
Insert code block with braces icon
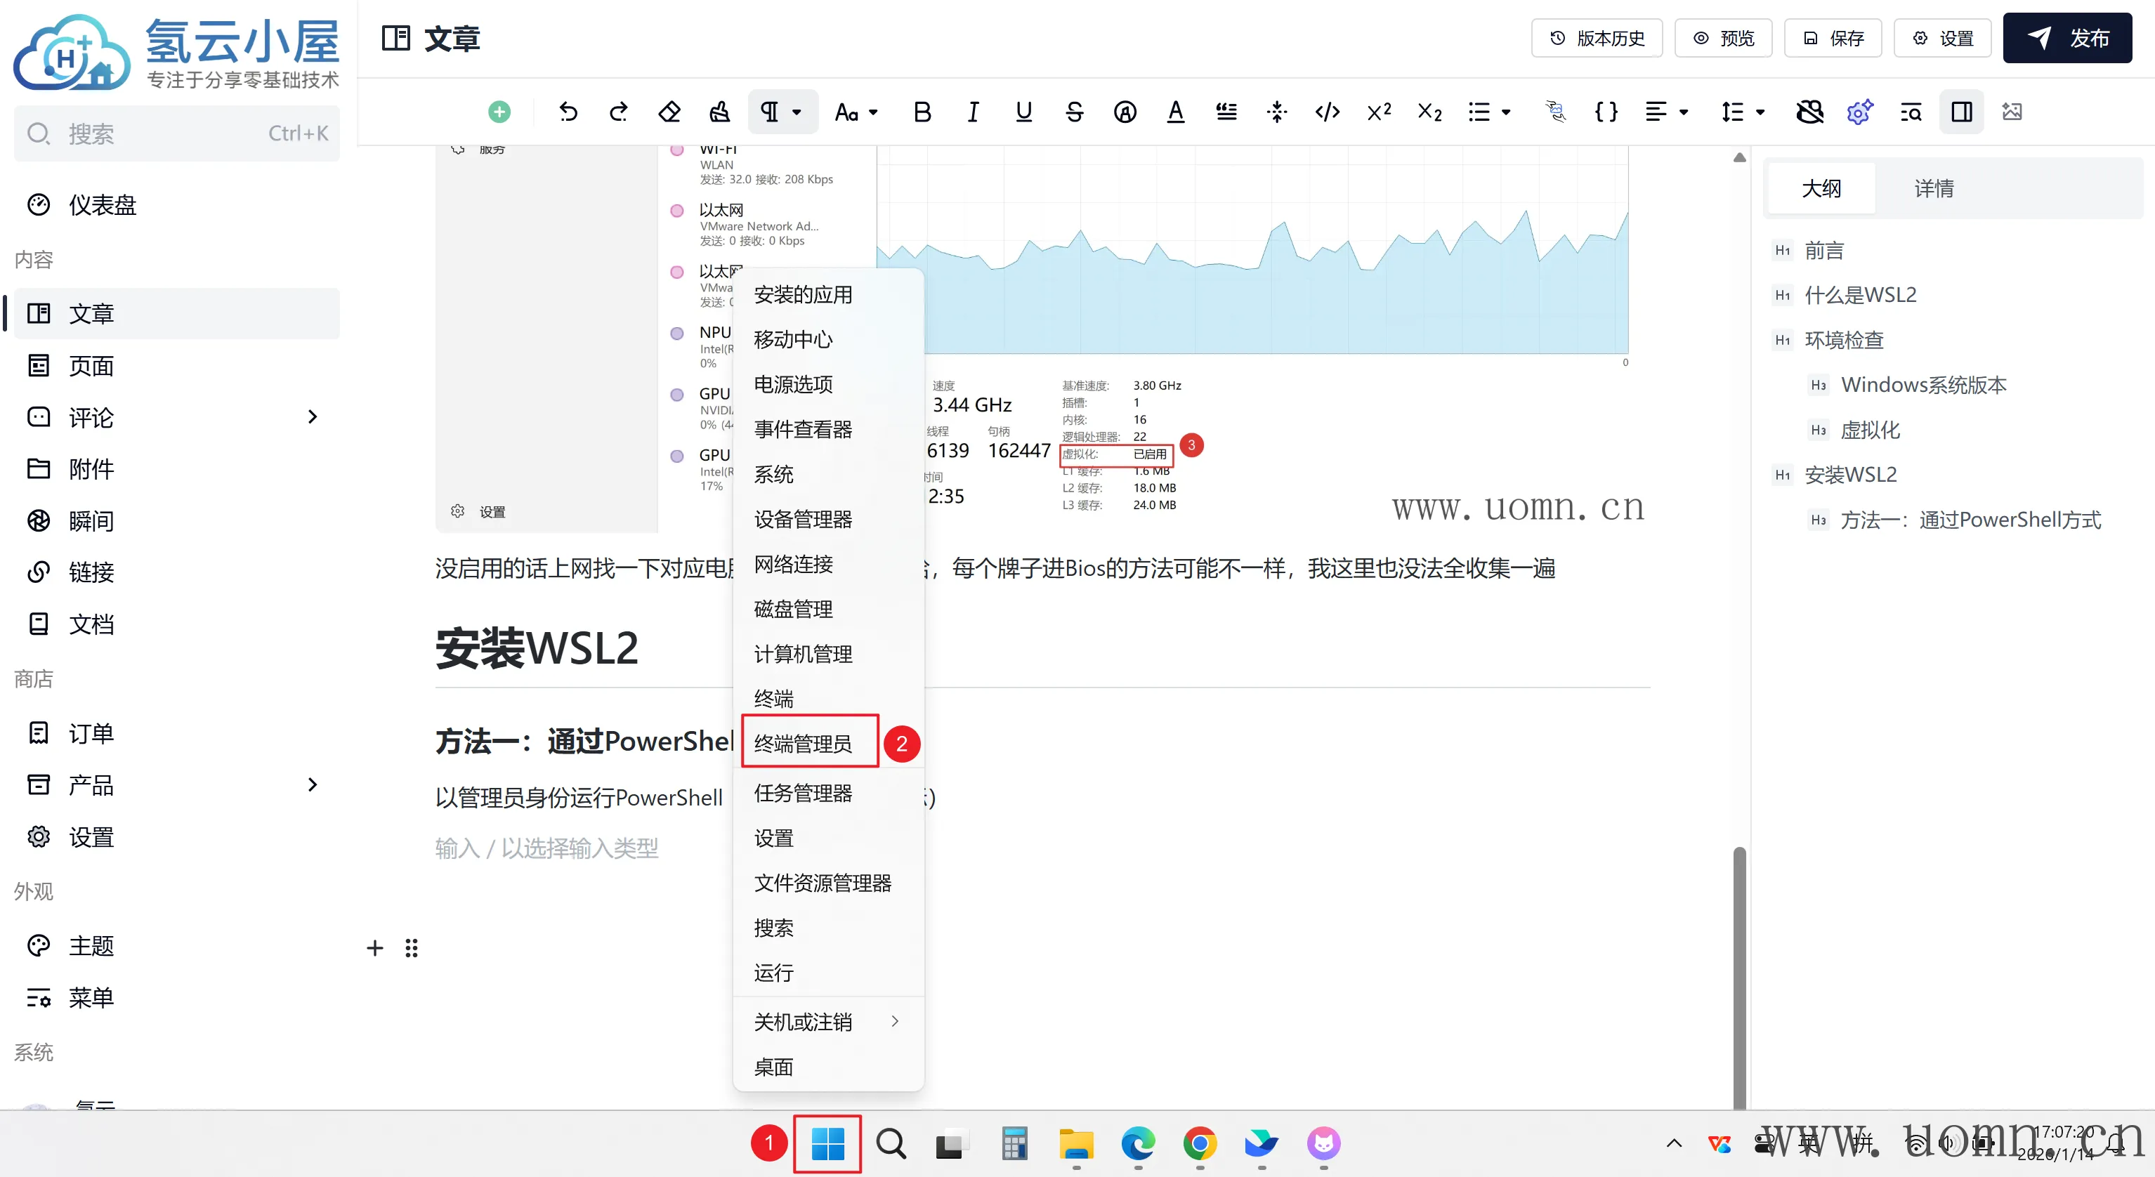(1606, 111)
